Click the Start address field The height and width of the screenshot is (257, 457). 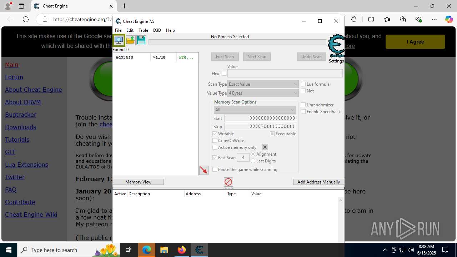point(260,118)
